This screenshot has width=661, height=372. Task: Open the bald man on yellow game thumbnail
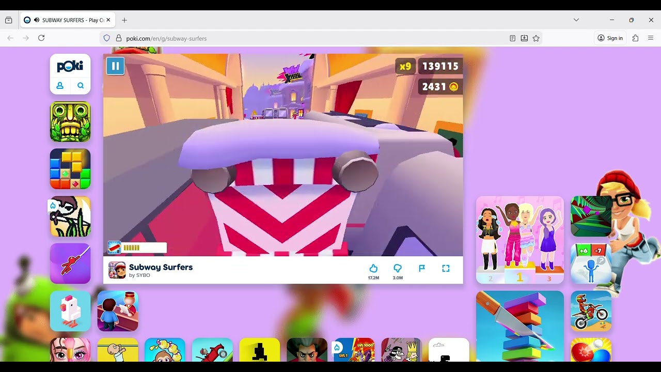pyautogui.click(x=118, y=350)
